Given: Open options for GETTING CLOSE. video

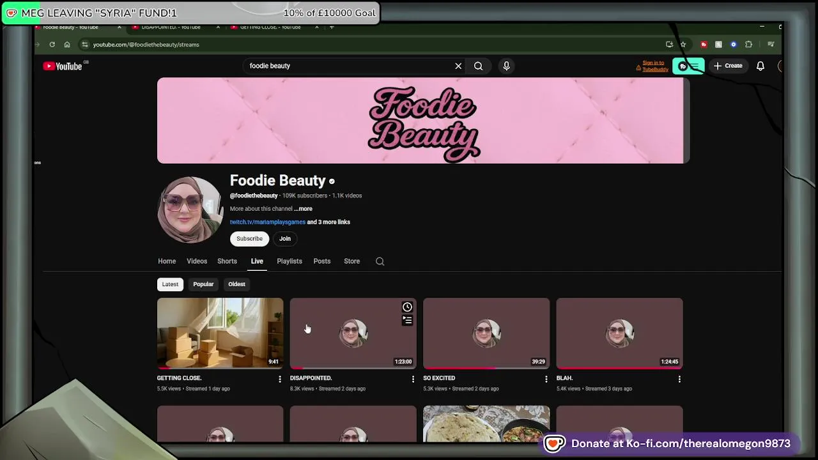Looking at the screenshot, I should click(280, 379).
